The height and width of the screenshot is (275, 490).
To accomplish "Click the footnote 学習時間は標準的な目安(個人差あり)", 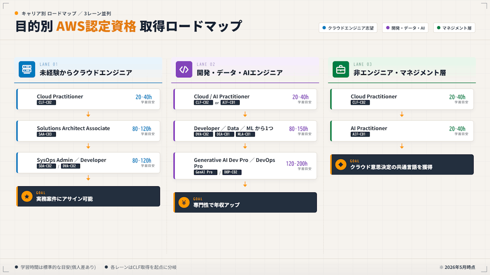I will 58,267.
